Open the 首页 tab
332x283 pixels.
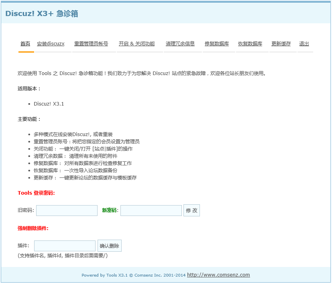click(x=25, y=44)
